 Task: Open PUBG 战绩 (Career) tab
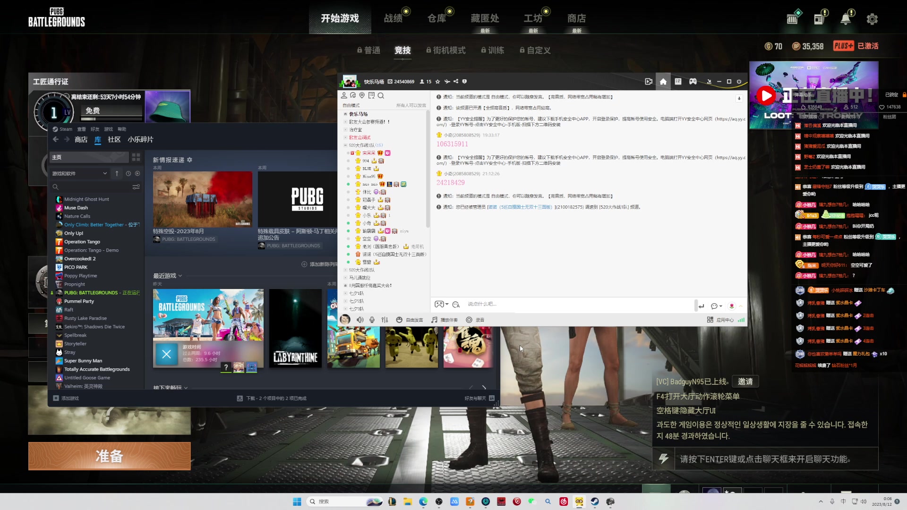[393, 18]
